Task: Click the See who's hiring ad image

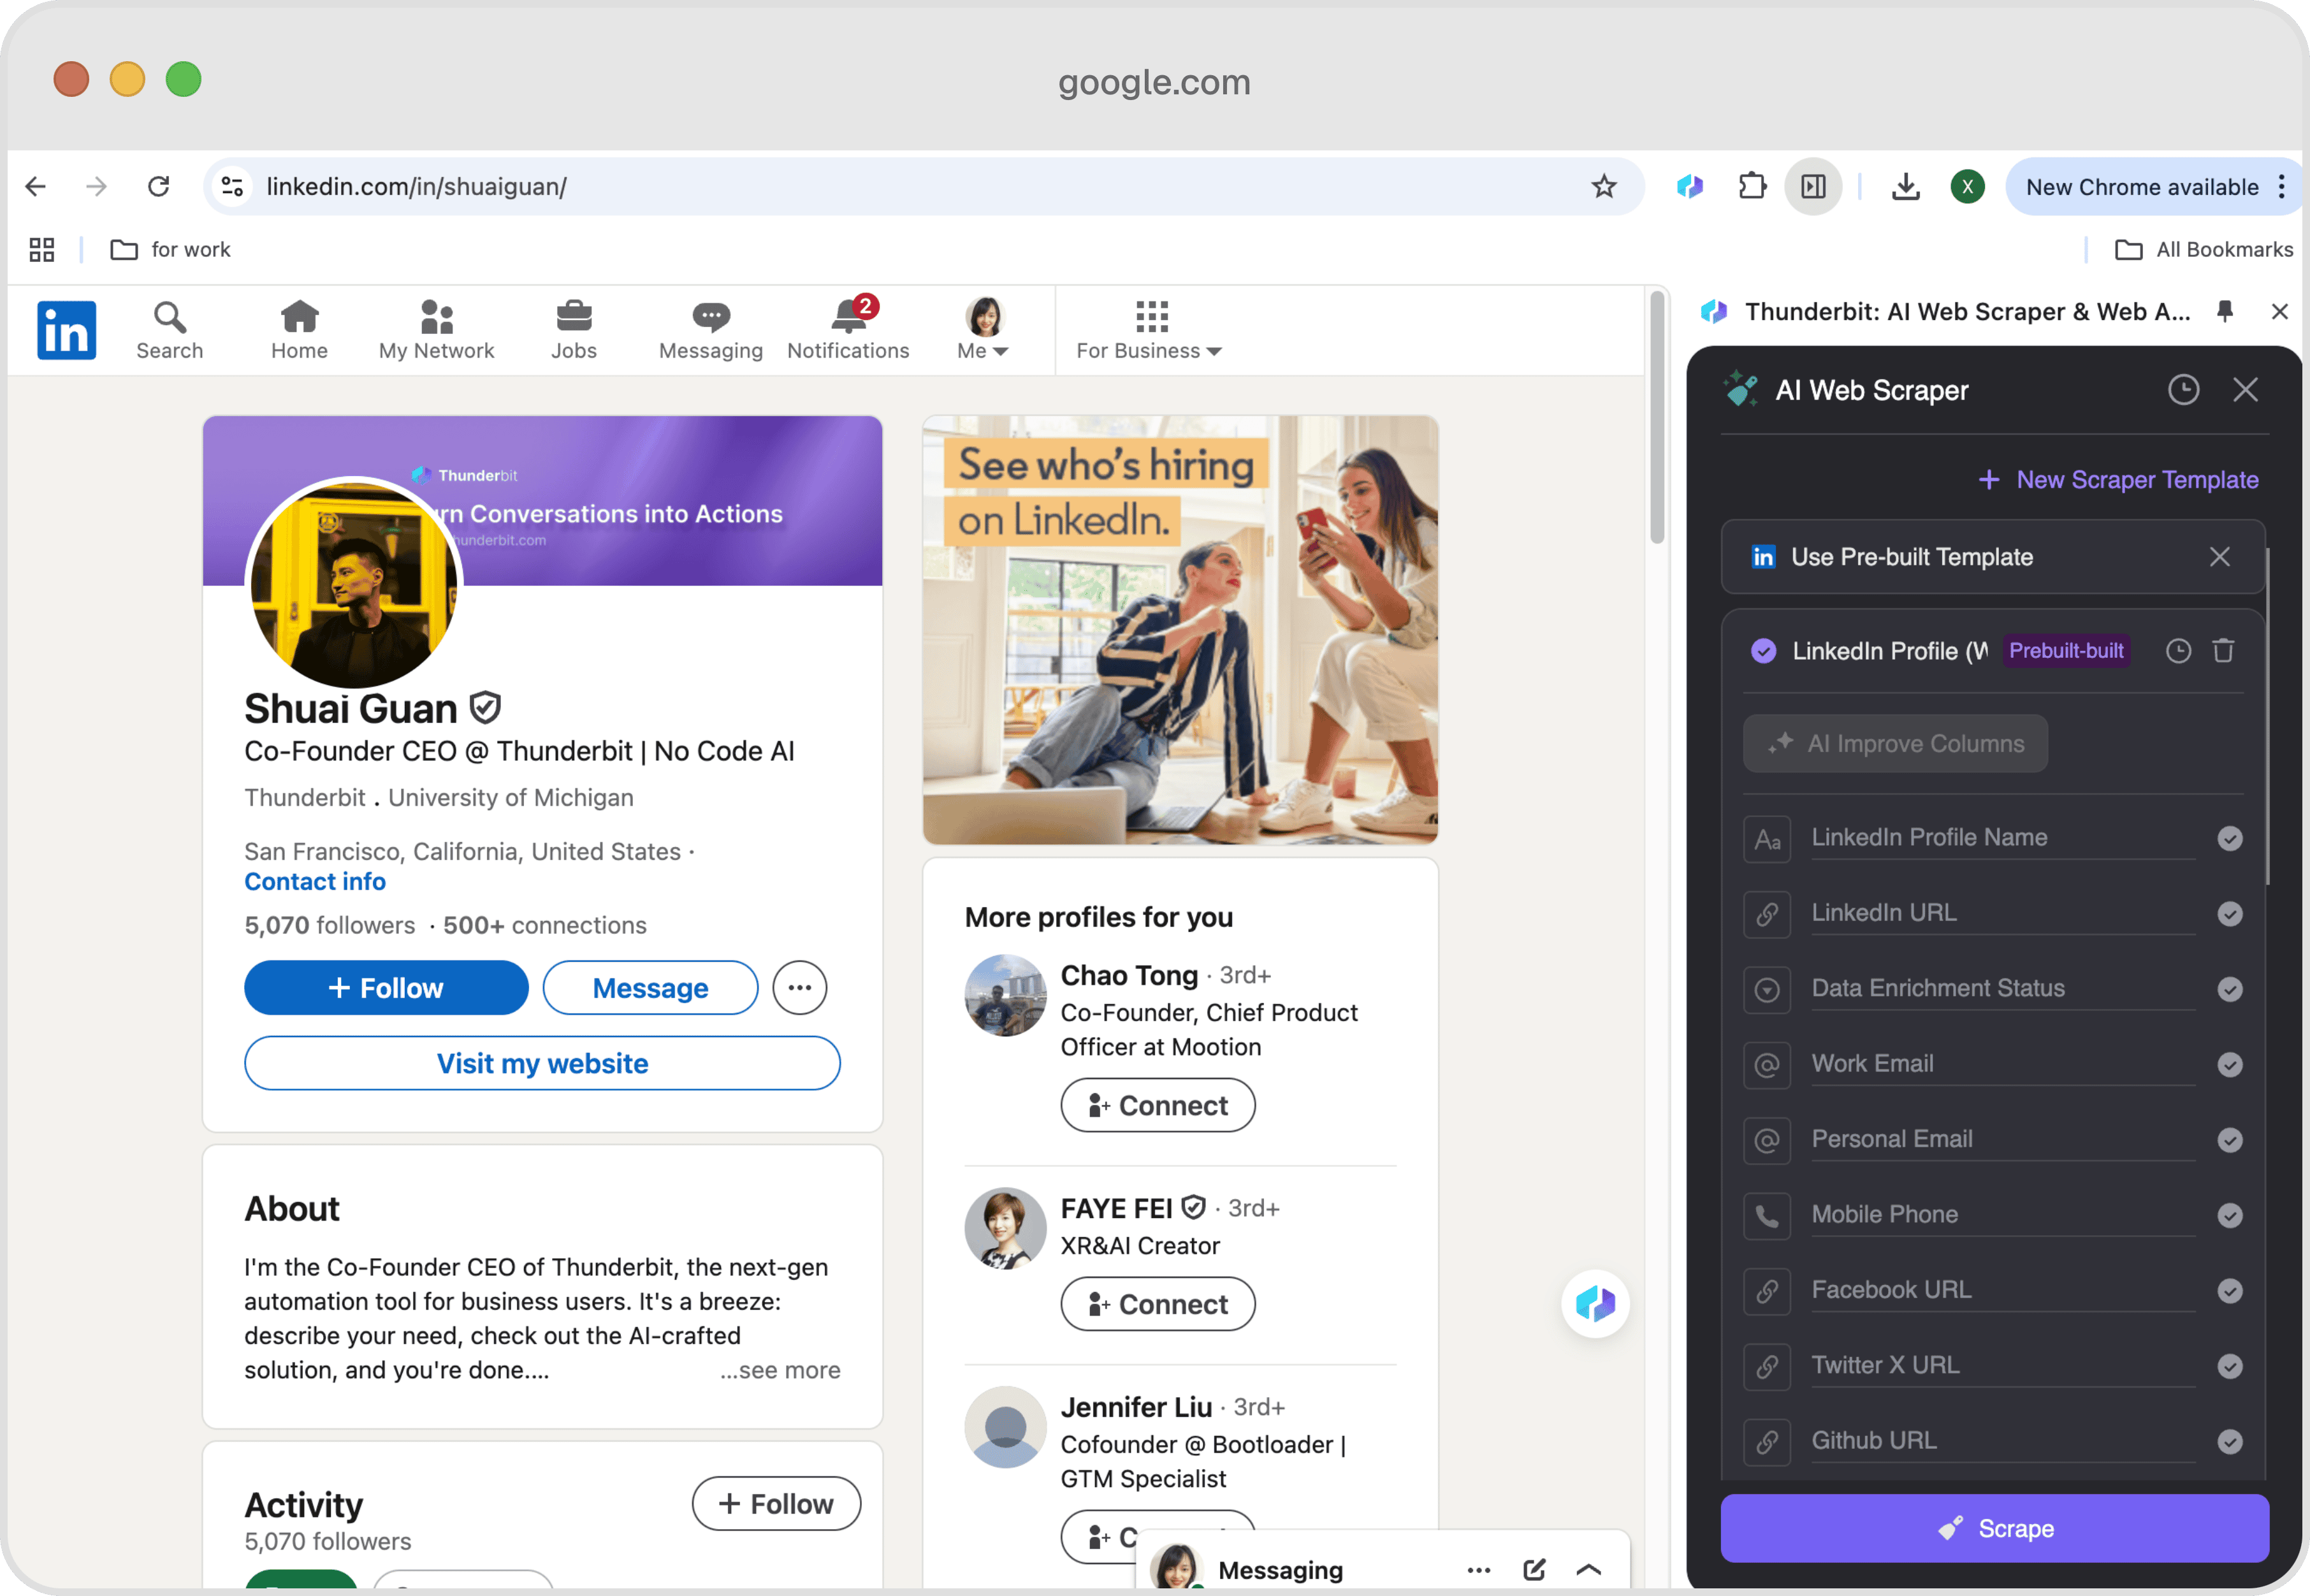Action: point(1180,630)
